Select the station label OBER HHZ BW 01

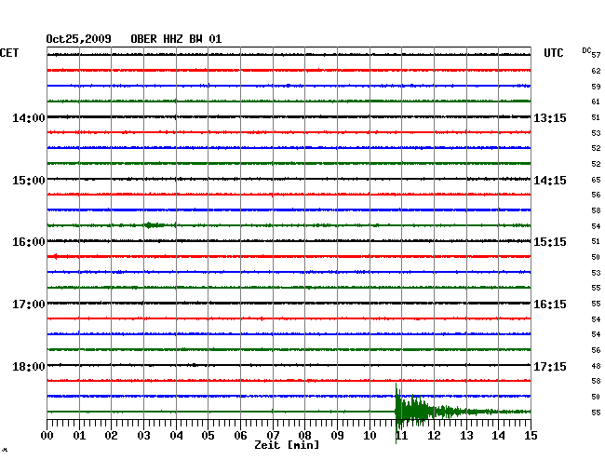click(x=176, y=39)
